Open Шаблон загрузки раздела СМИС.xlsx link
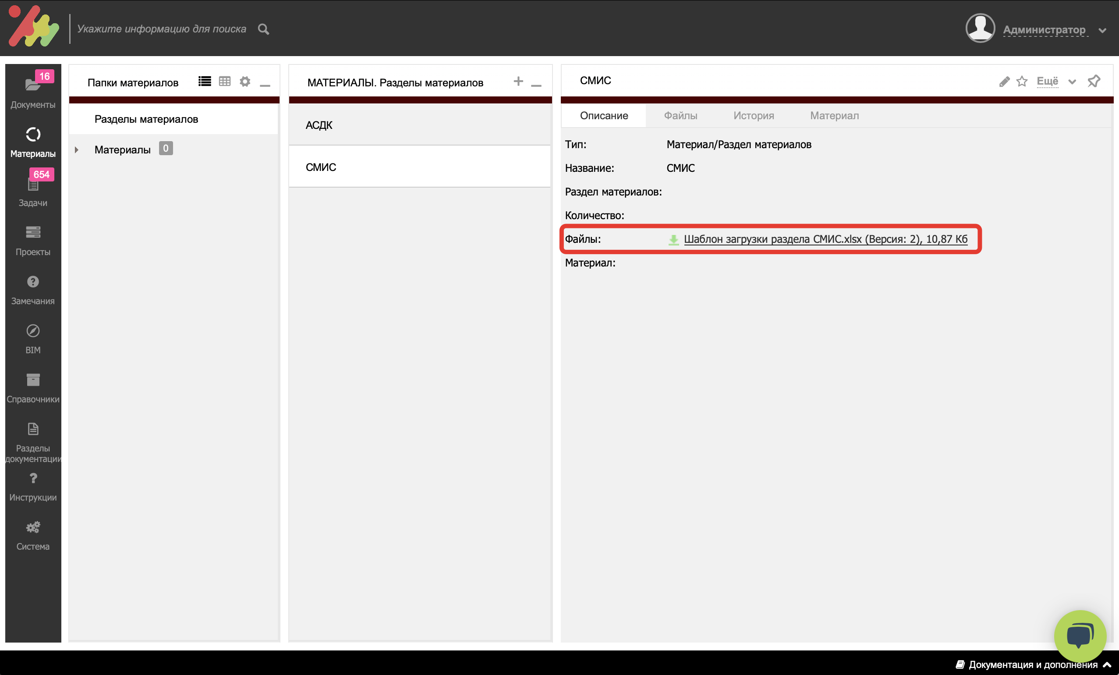The width and height of the screenshot is (1119, 675). [x=825, y=239]
